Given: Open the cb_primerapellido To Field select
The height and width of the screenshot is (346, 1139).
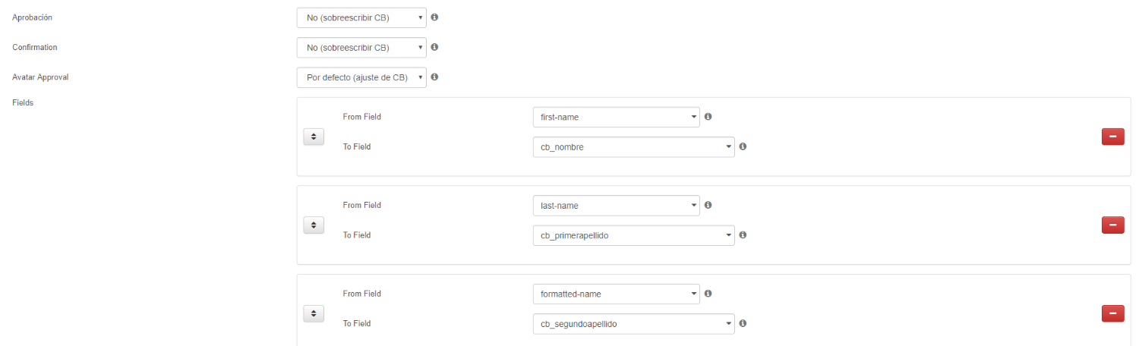Looking at the screenshot, I should click(x=634, y=235).
